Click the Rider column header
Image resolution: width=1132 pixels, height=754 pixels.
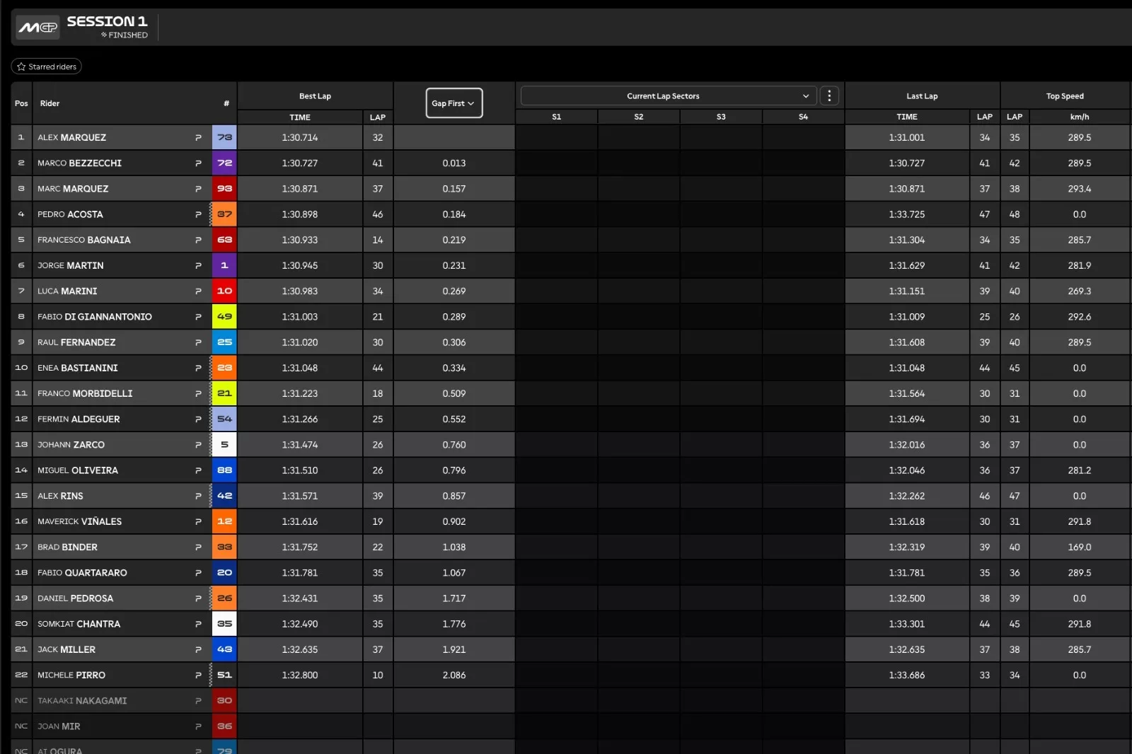tap(50, 103)
